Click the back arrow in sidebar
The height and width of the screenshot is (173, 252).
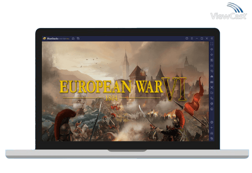tap(212, 128)
